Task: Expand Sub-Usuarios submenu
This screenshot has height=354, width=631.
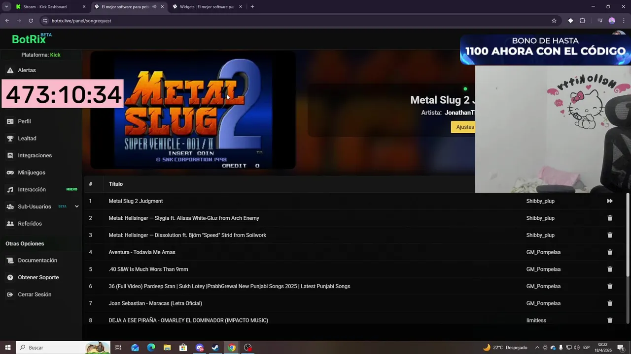Action: tap(76, 206)
